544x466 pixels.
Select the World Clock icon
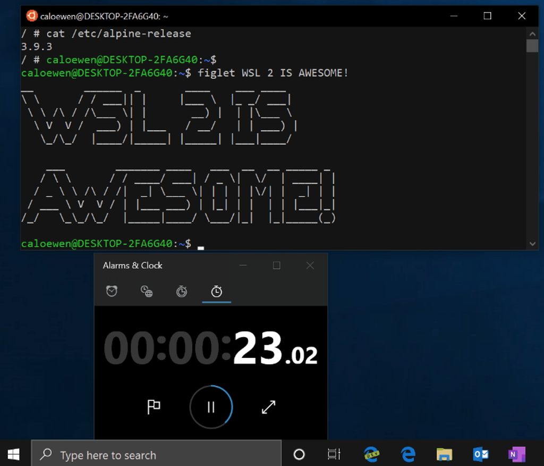click(x=146, y=291)
